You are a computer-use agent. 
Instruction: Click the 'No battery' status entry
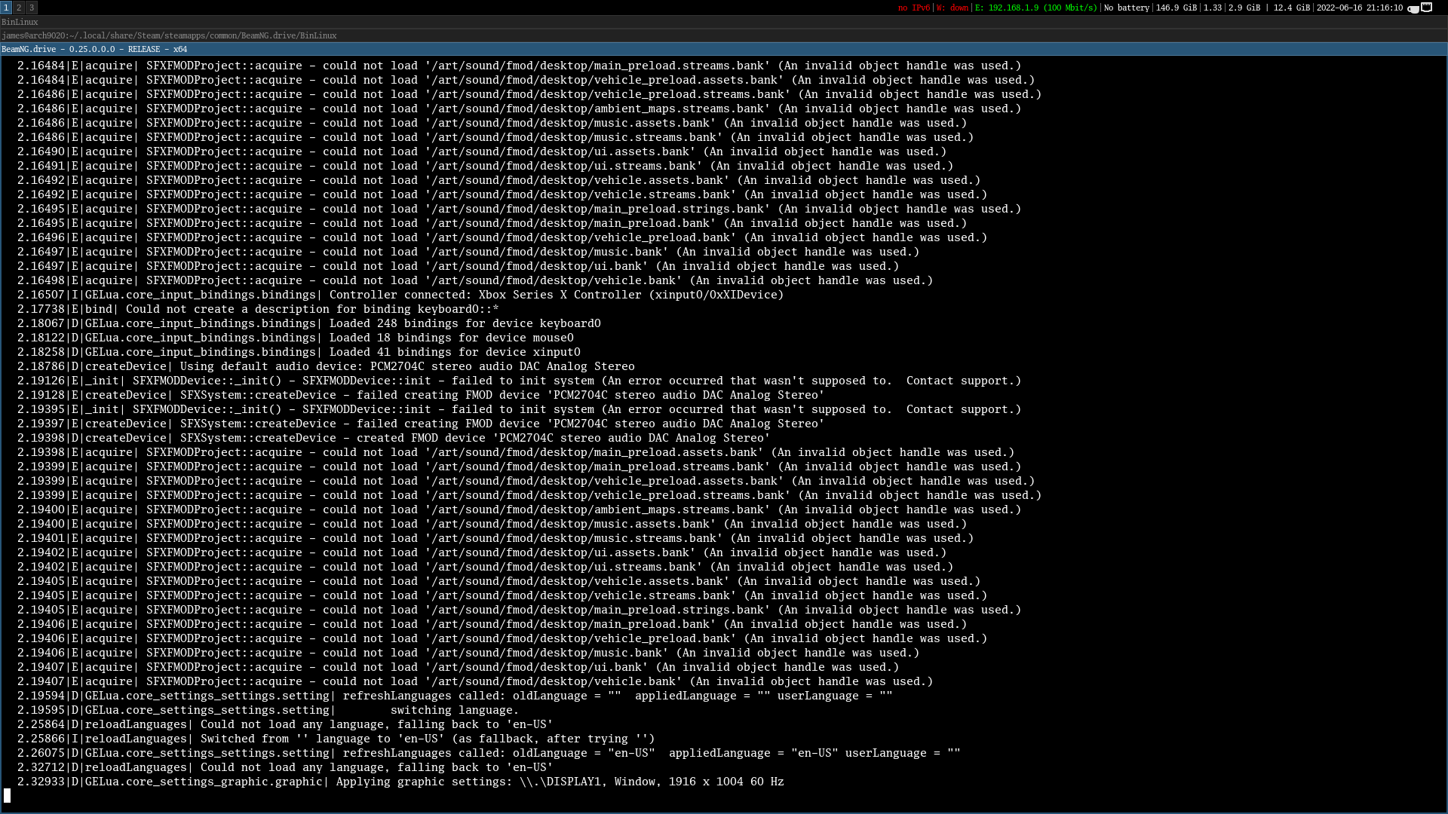[1127, 8]
